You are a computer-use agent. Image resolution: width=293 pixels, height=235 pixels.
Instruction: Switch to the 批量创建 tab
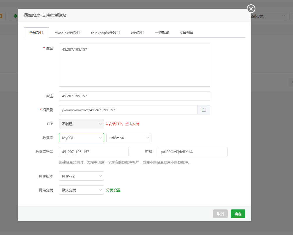(186, 33)
